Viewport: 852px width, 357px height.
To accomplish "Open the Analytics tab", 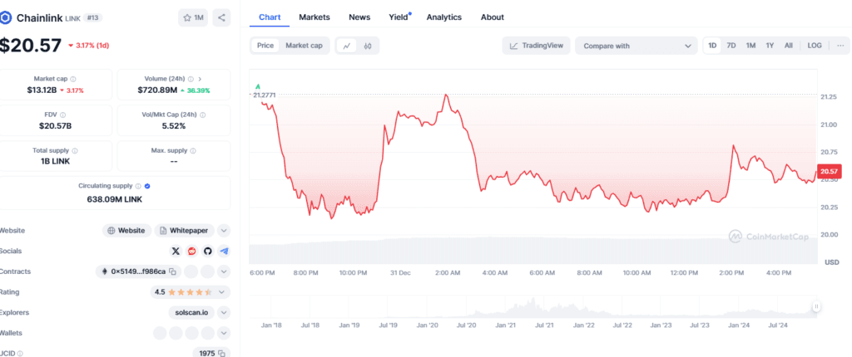I will click(444, 17).
